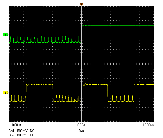The width and height of the screenshot is (163, 138).
Task: Click the -10.00us time axis label
Action: (x=15, y=125)
